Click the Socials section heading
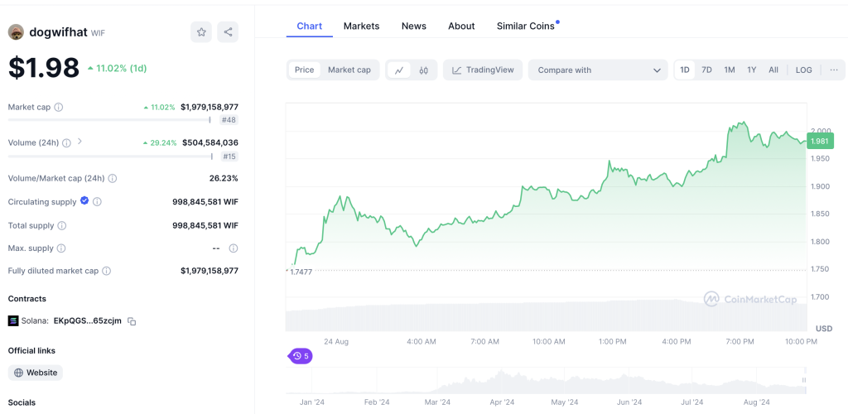848x414 pixels. click(x=22, y=402)
